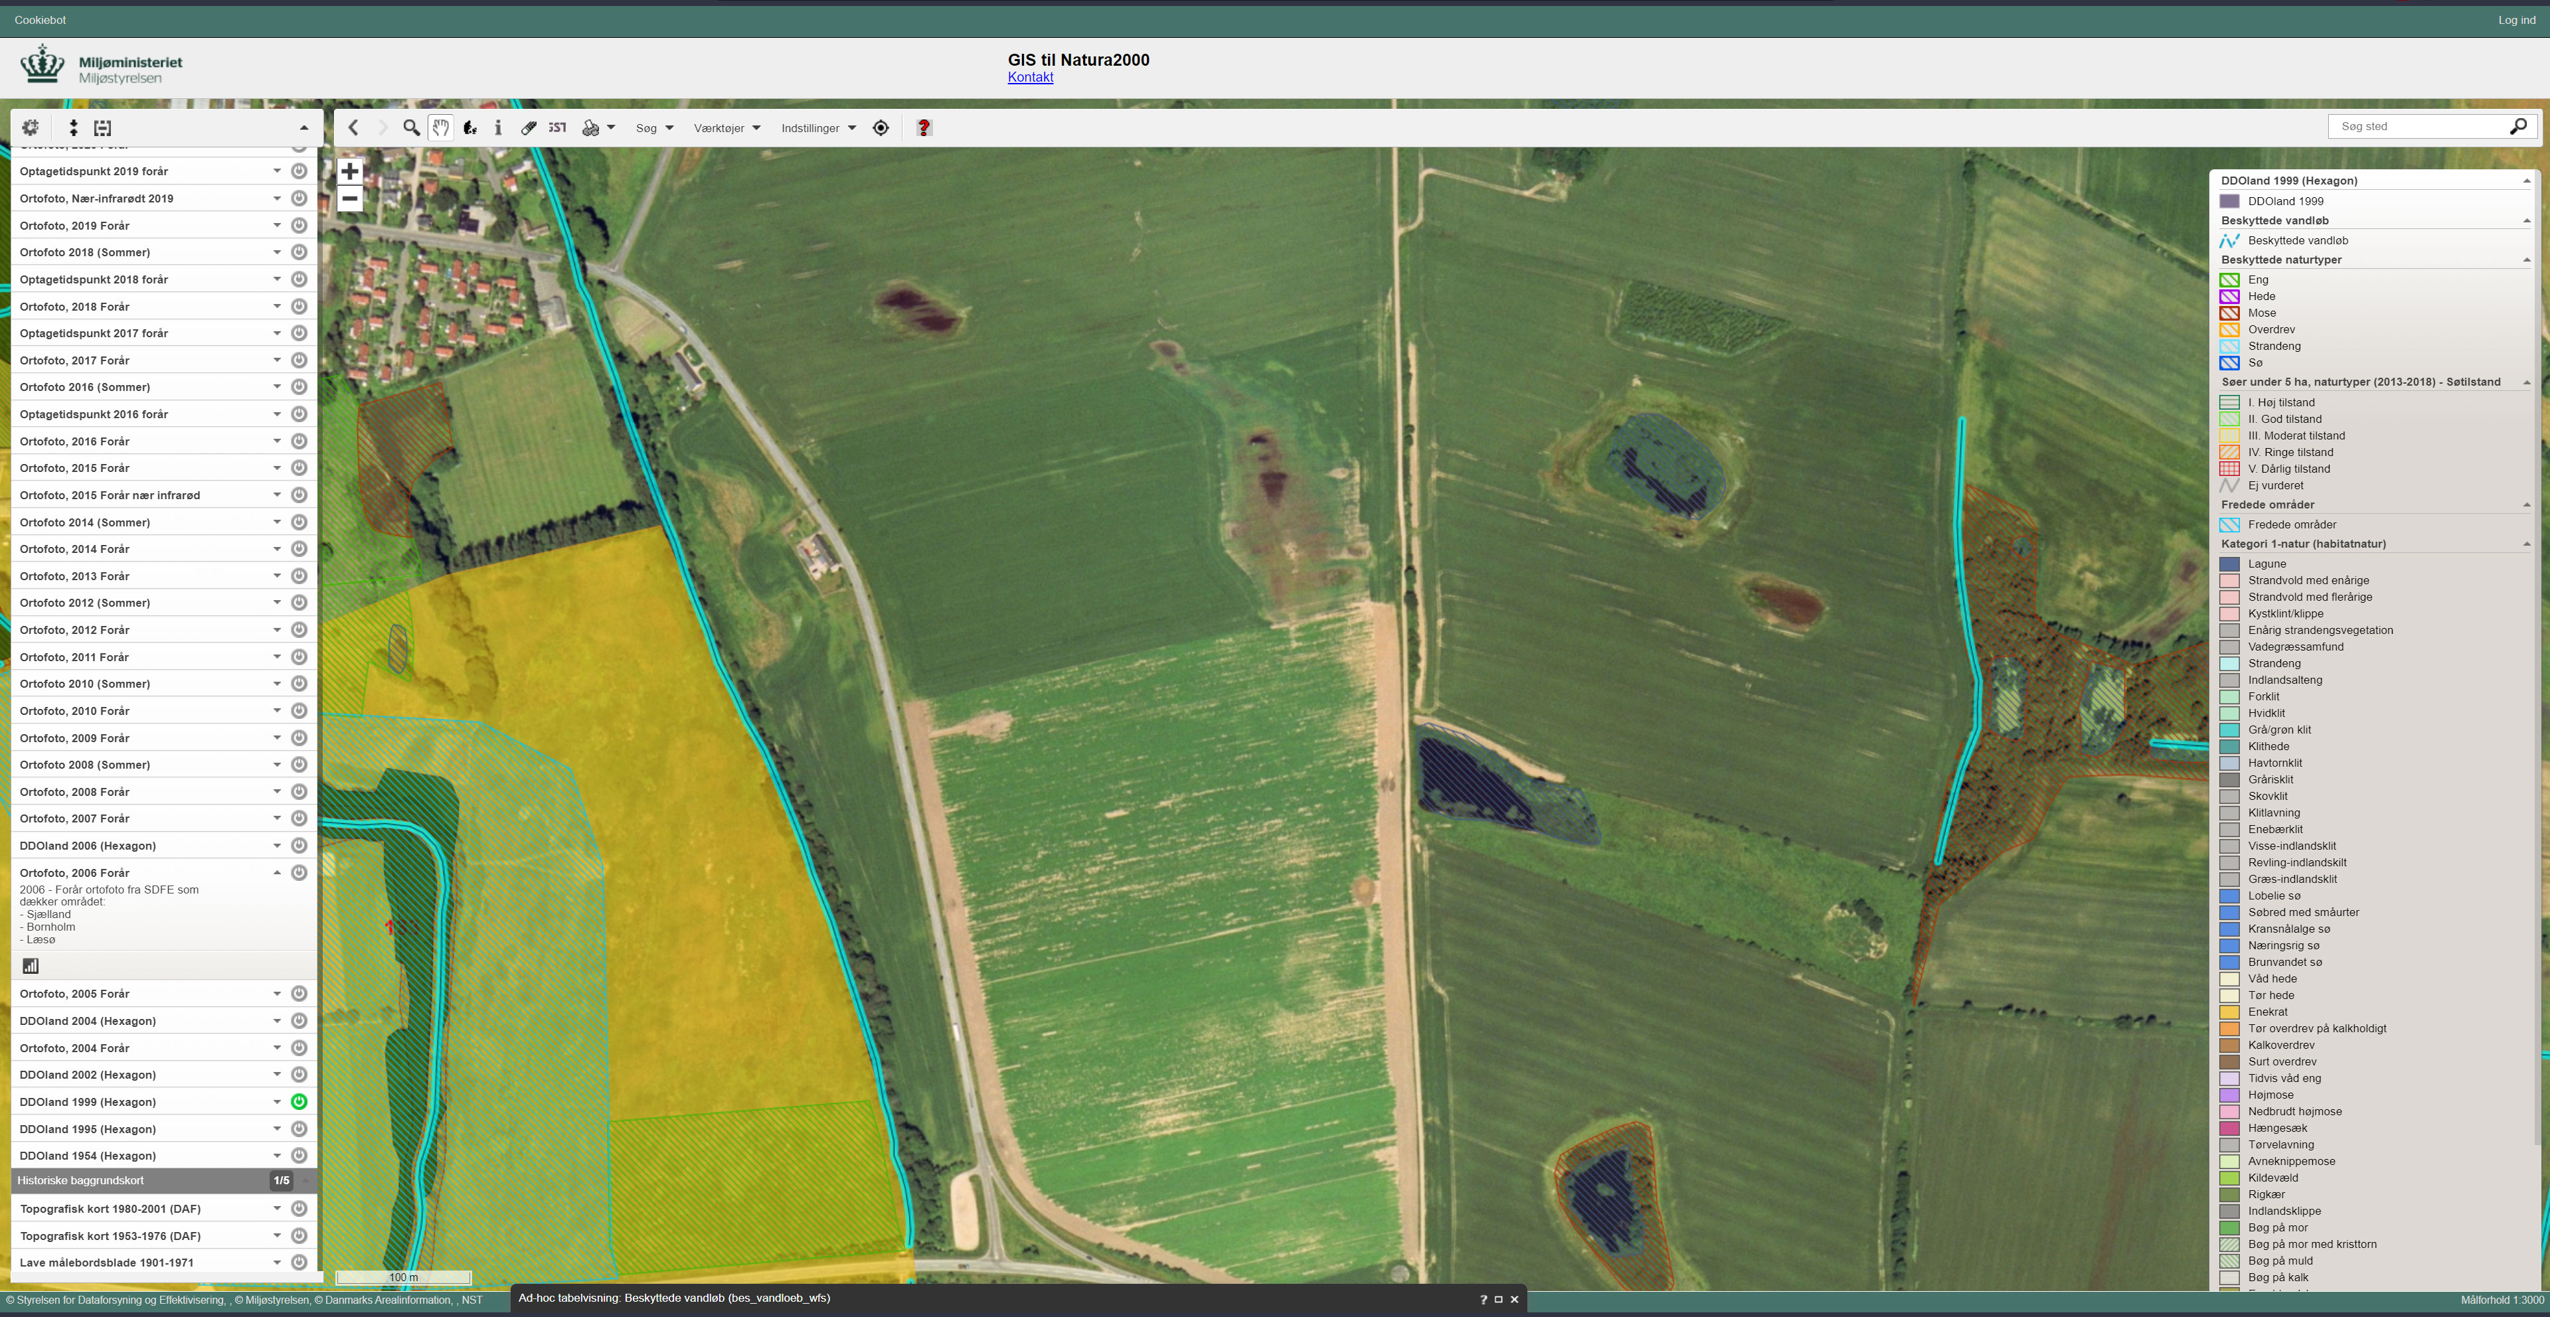Turn off DDOland 1999 (Hexagon) layer
The width and height of the screenshot is (2550, 1317).
(x=299, y=1101)
